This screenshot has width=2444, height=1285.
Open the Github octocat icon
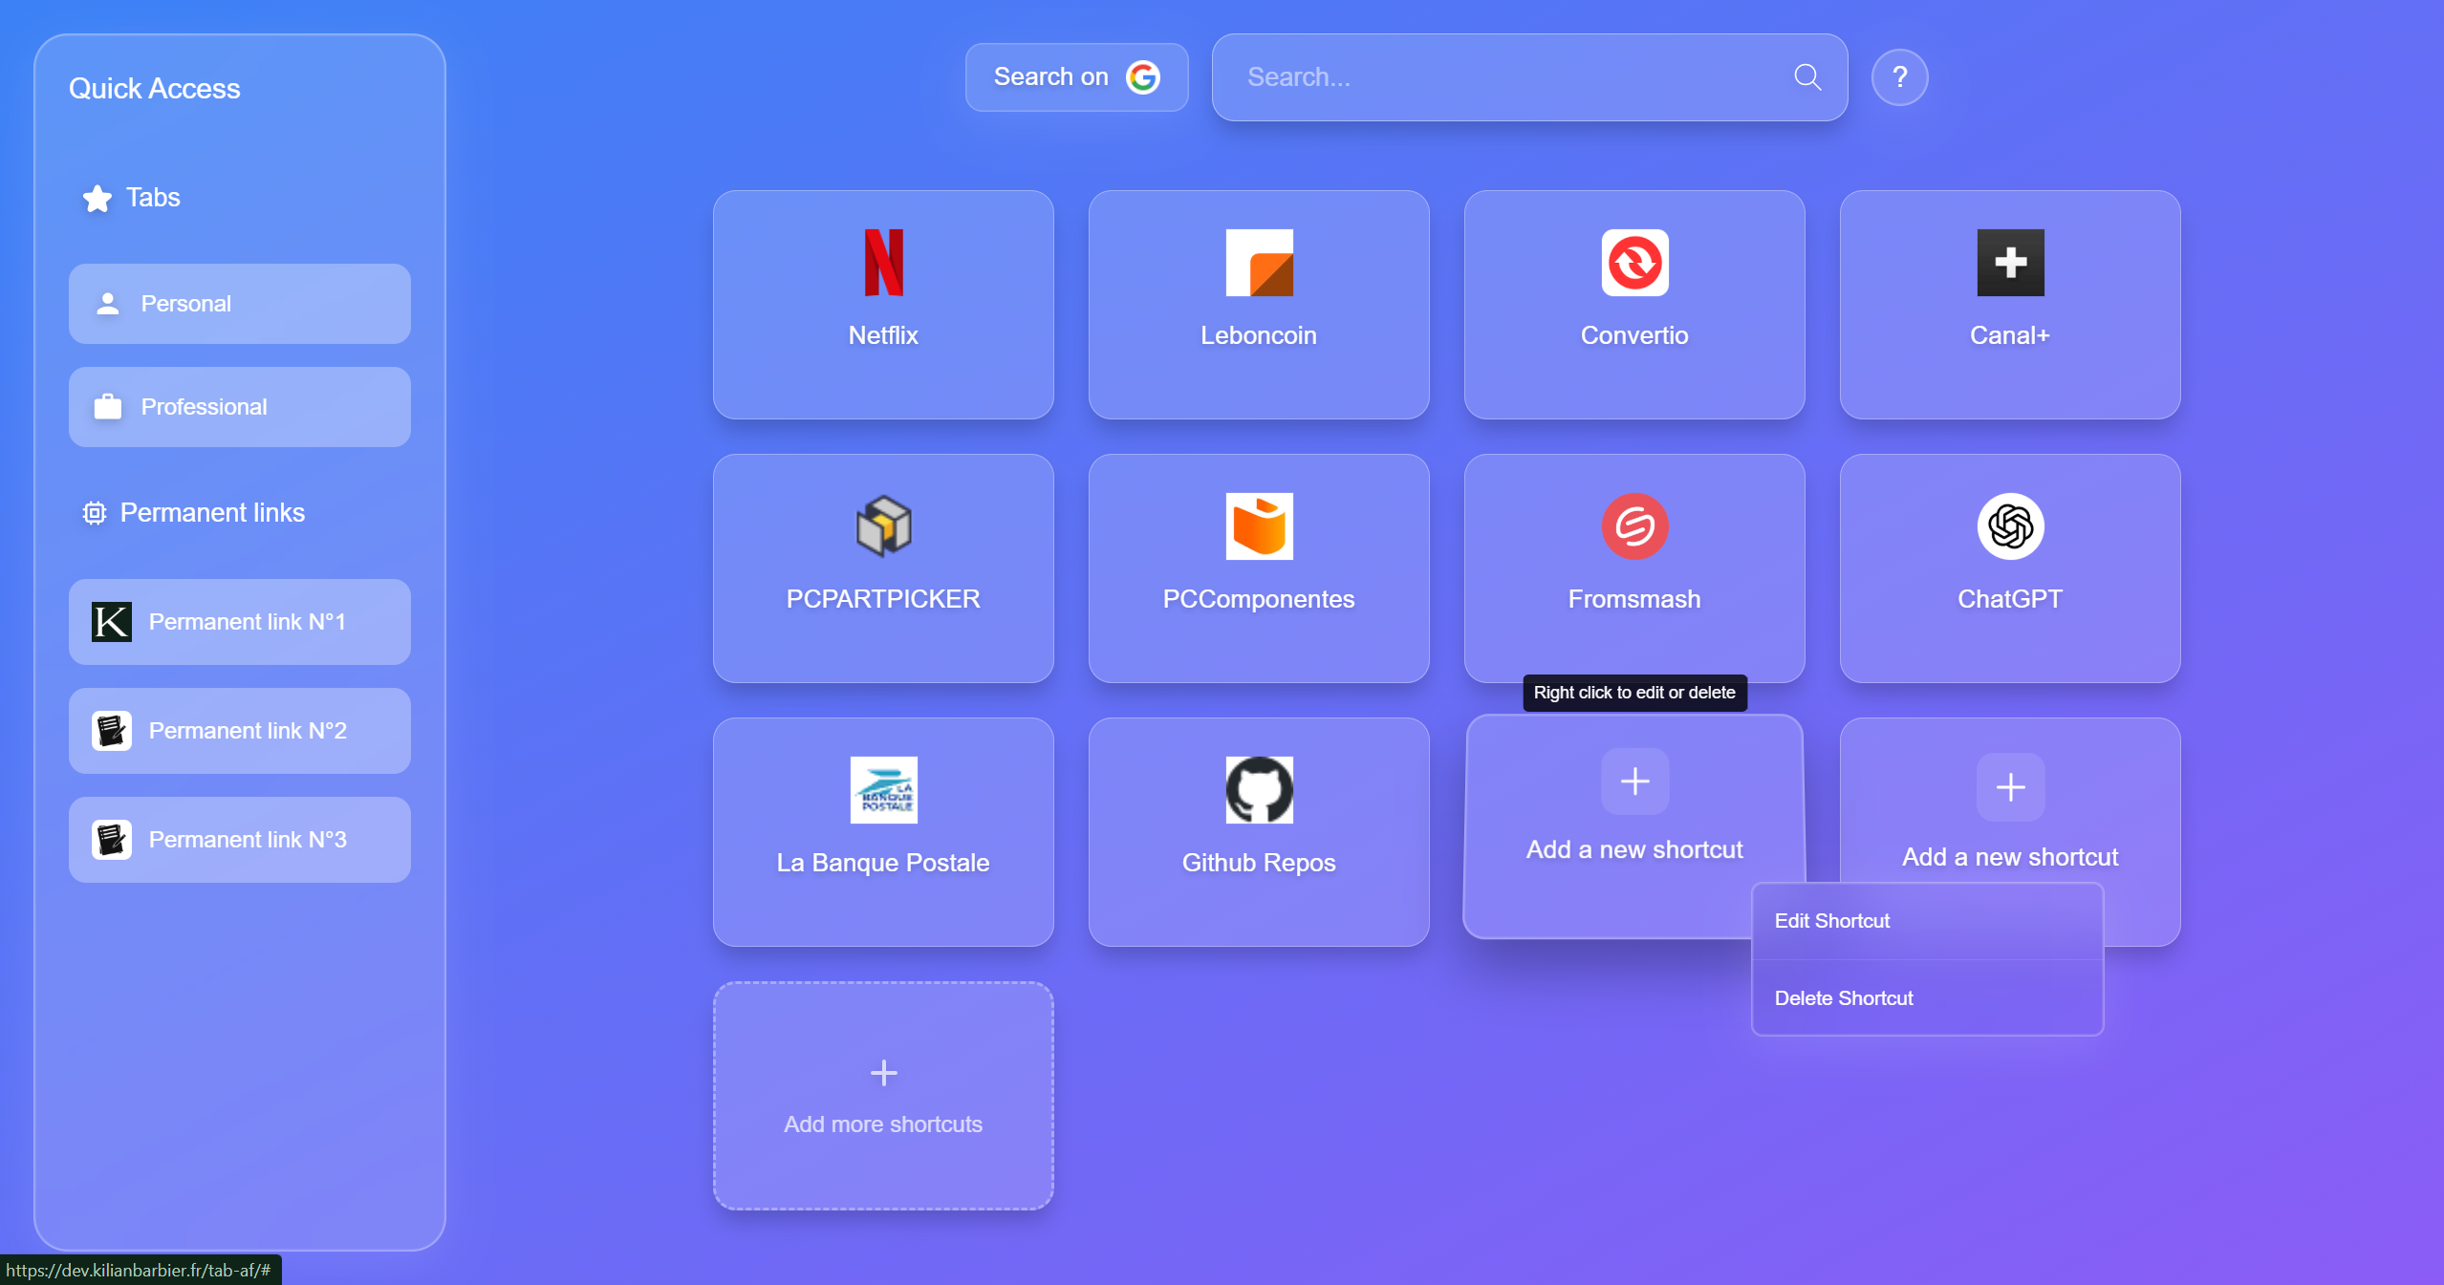click(x=1259, y=790)
